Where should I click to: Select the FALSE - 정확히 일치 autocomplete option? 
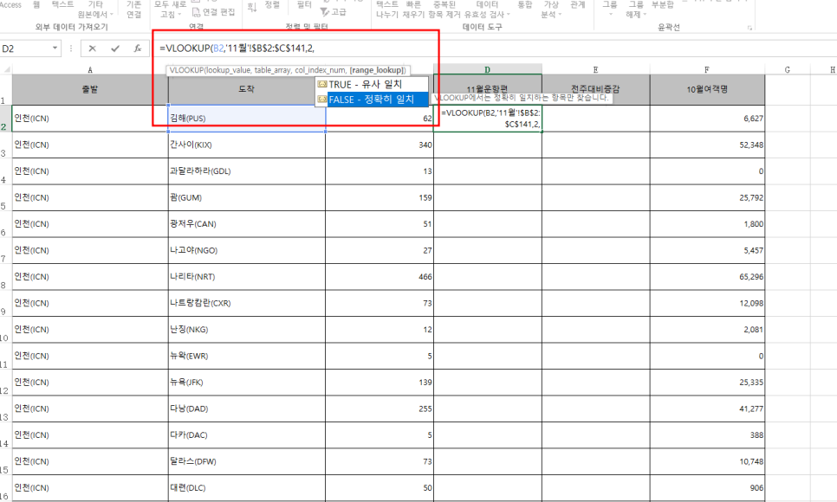coord(372,100)
